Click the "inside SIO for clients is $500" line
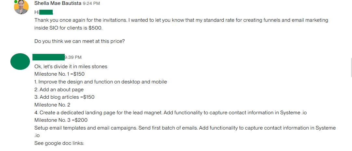352x151 pixels. point(68,28)
